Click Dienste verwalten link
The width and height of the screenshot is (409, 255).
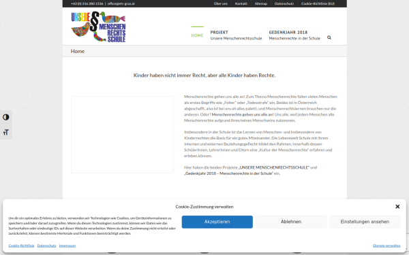click(x=387, y=245)
